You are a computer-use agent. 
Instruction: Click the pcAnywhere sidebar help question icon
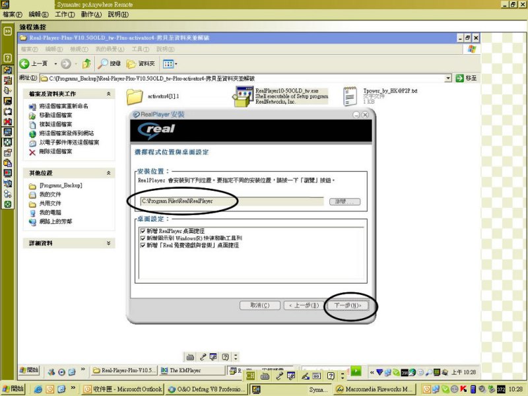[x=7, y=57]
